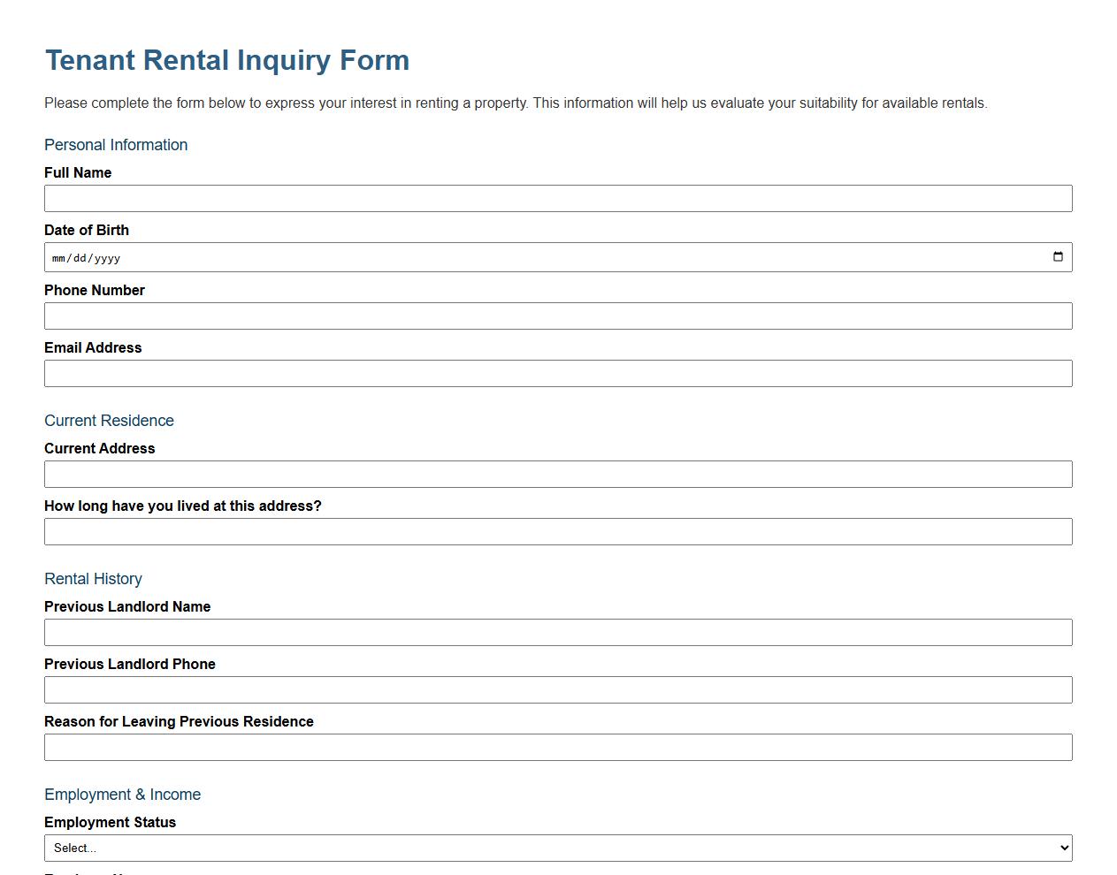This screenshot has height=875, width=1117.
Task: Click the Previous Landlord Name field
Action: [x=558, y=632]
